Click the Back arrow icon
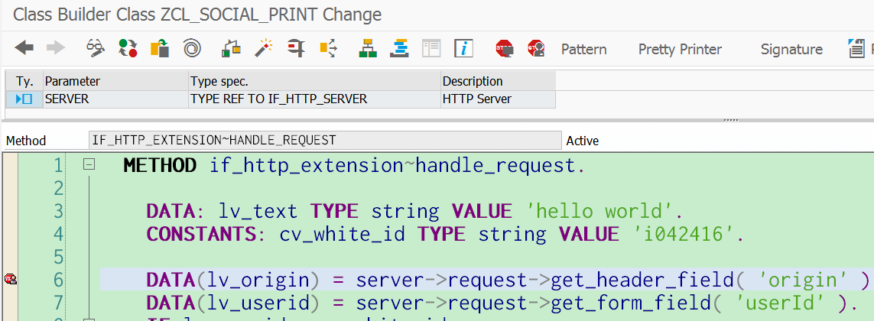Image resolution: width=874 pixels, height=321 pixels. click(24, 48)
